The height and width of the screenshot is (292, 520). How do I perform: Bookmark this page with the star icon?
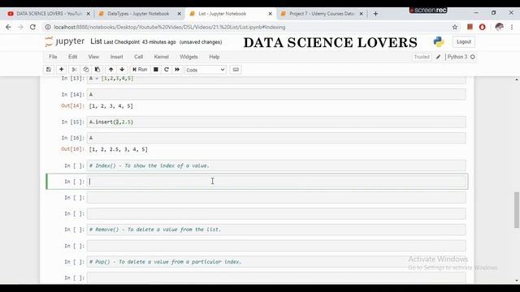tap(455, 27)
